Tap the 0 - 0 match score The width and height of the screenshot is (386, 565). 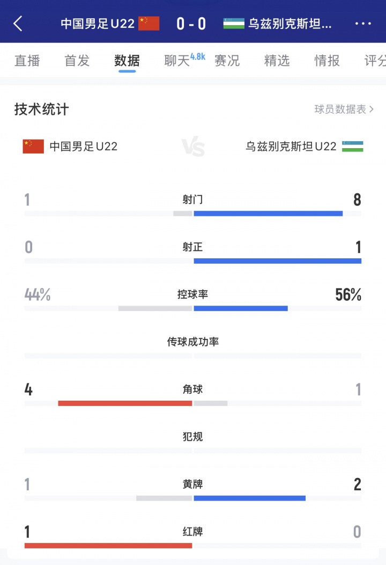tap(191, 24)
